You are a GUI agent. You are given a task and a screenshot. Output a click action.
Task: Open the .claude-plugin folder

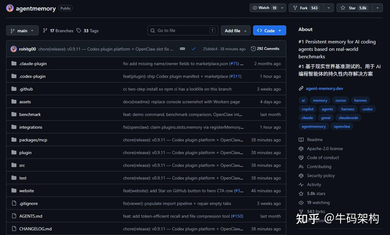pyautogui.click(x=33, y=64)
